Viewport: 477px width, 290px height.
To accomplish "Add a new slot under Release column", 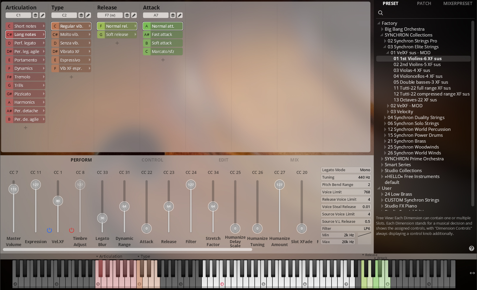I will 117,43.
